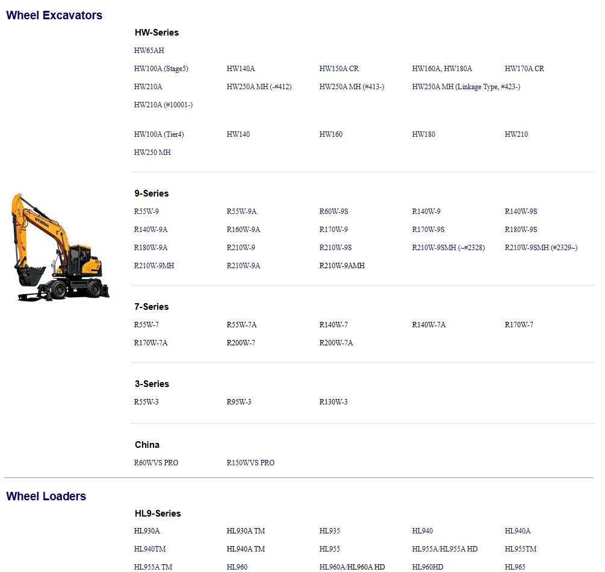Select the HL965 wheel loader link
Image resolution: width=605 pixels, height=572 pixels.
pos(515,567)
